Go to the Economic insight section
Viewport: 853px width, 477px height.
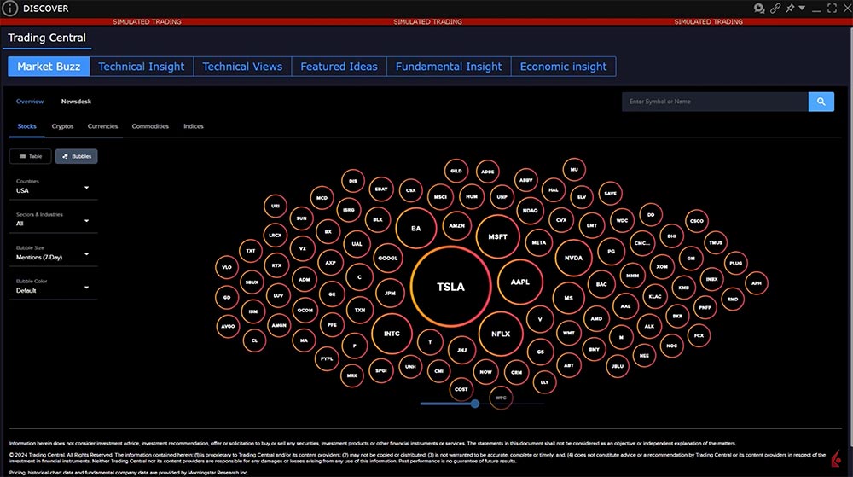pyautogui.click(x=563, y=67)
